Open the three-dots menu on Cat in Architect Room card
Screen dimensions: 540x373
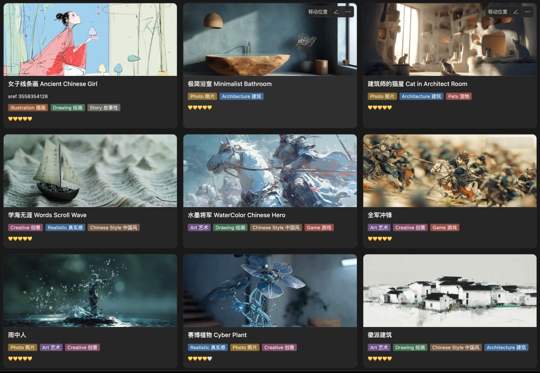pyautogui.click(x=527, y=12)
